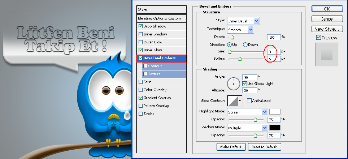Enable the Contour checkbox
This screenshot has width=348, height=159.
[x=145, y=66]
